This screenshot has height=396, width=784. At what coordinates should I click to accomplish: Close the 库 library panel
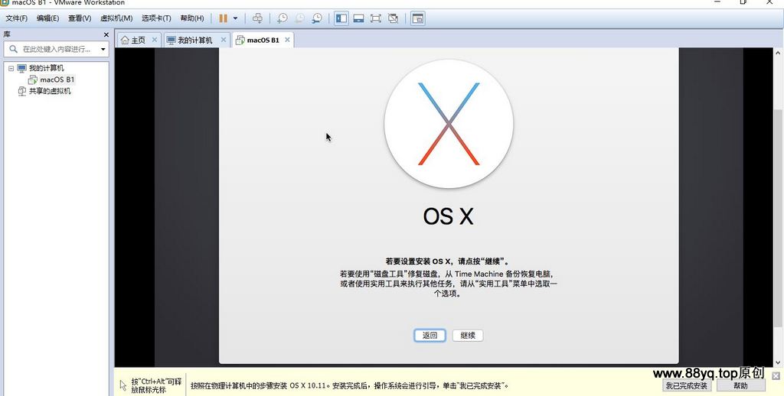coord(106,34)
